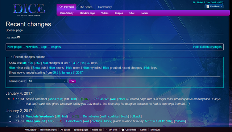Viewport: 232px width, 132px height.
Task: Open Random page in navigation
Action: [87, 13]
